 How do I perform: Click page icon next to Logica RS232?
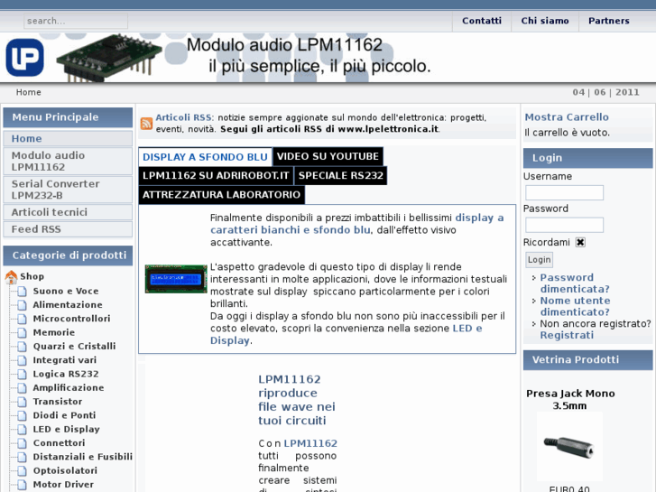click(x=23, y=374)
